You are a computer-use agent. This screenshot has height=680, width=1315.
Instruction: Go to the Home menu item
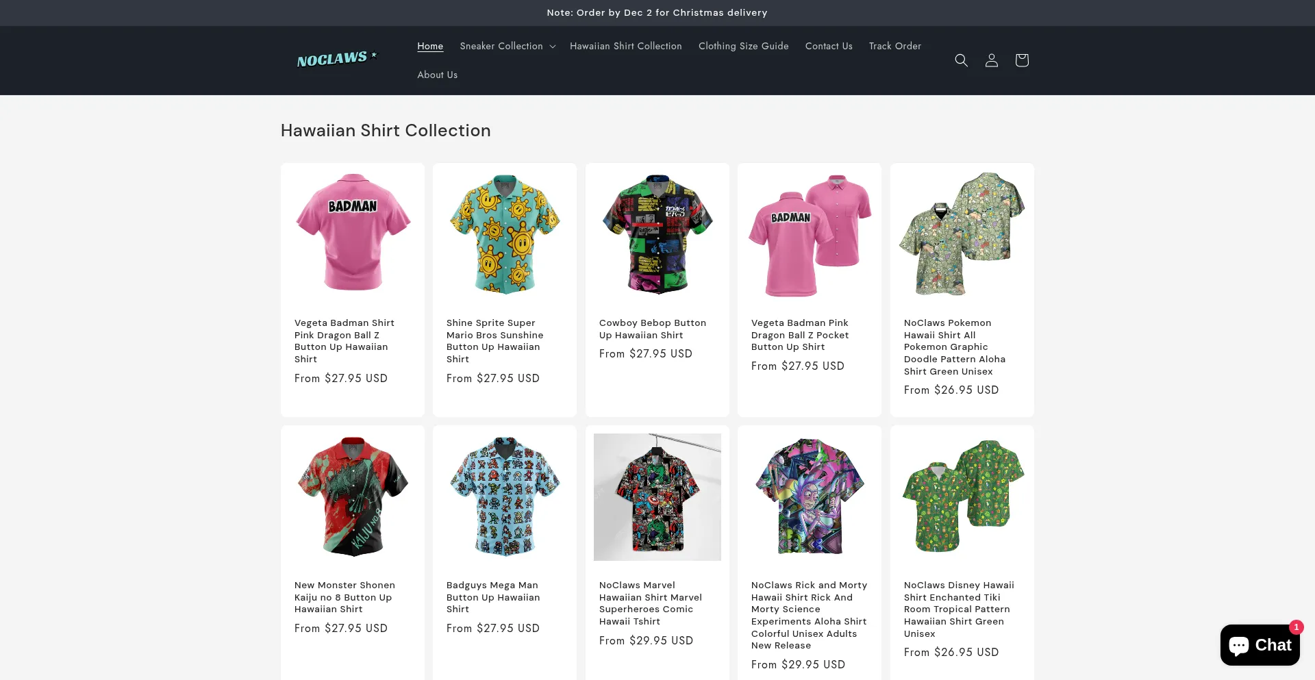(x=430, y=46)
